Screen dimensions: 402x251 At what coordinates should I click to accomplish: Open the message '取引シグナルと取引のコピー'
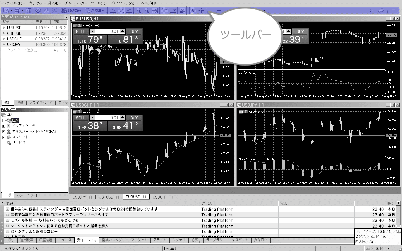click(x=34, y=231)
